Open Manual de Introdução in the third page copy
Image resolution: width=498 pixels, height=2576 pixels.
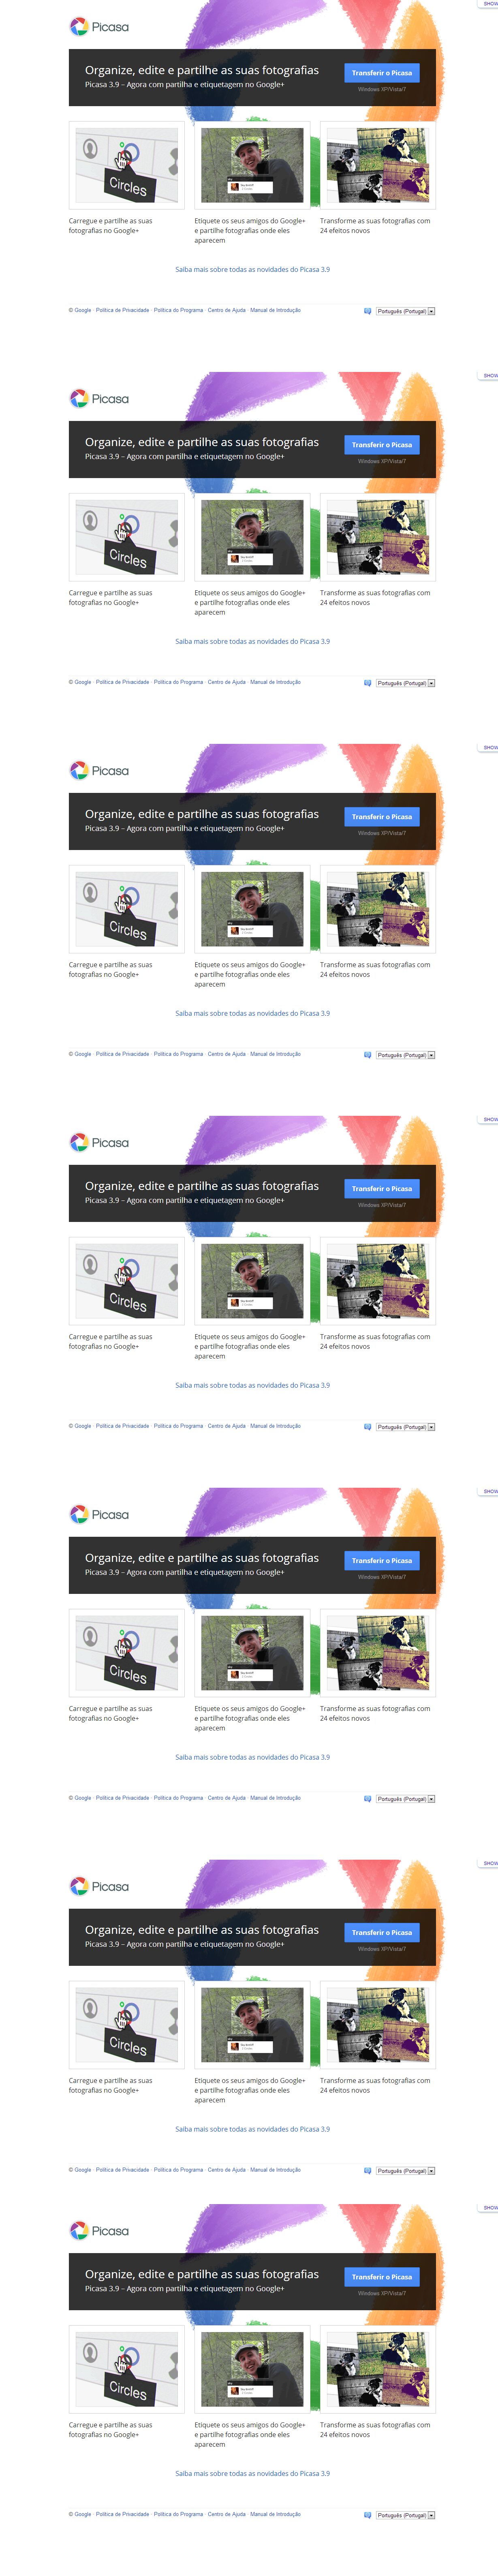[275, 1054]
